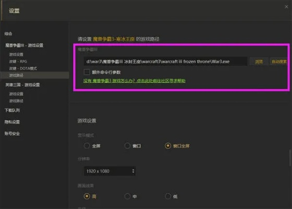Select 窗口 display mode
This screenshot has width=292, height=209.
pyautogui.click(x=127, y=146)
